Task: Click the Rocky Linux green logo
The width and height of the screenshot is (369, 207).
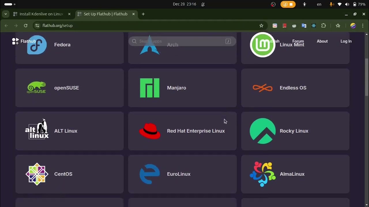Action: click(x=262, y=131)
